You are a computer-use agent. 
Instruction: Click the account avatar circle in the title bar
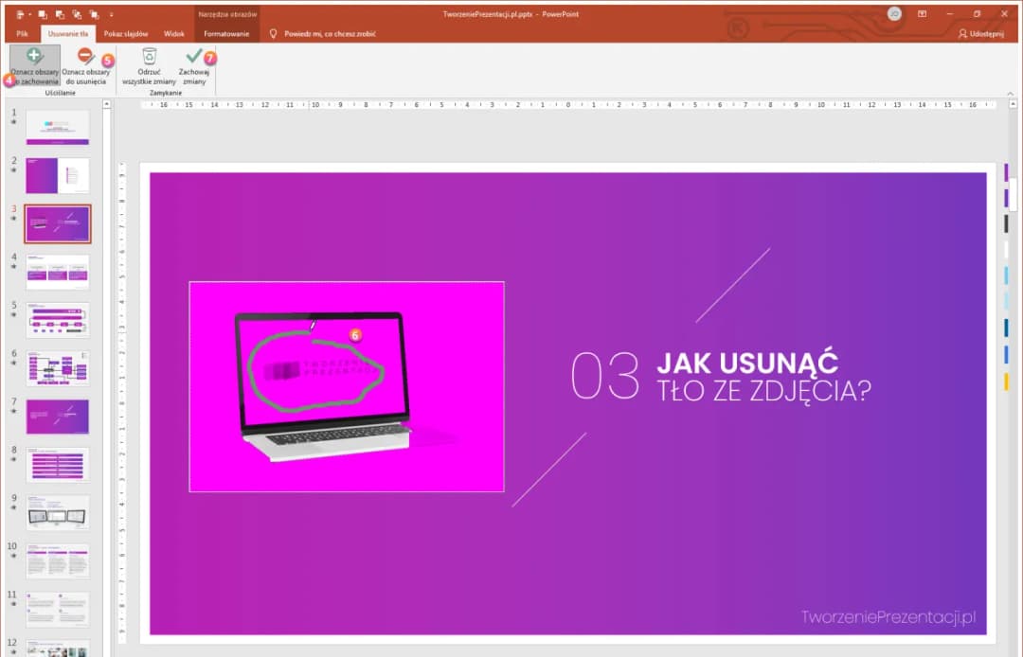pyautogui.click(x=894, y=14)
